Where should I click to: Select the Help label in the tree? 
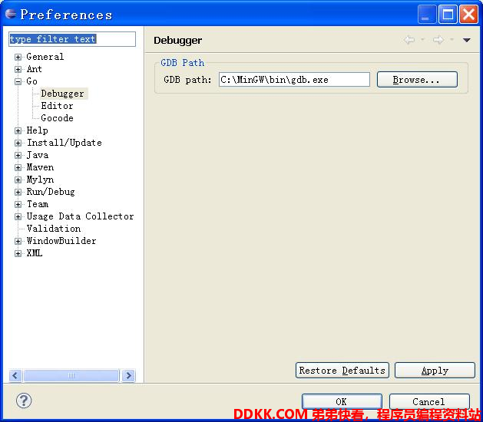point(38,130)
